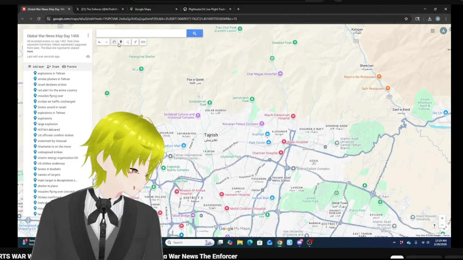Open the map Preview
The height and width of the screenshot is (260, 463).
click(69, 66)
